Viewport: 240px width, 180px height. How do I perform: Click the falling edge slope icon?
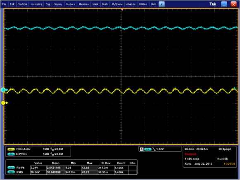[154, 149]
